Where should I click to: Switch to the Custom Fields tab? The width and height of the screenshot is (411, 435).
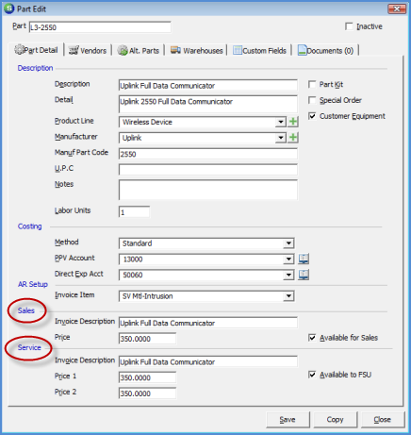[x=259, y=50]
